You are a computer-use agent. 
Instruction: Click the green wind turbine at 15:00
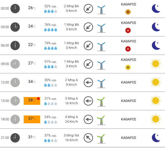101,102
